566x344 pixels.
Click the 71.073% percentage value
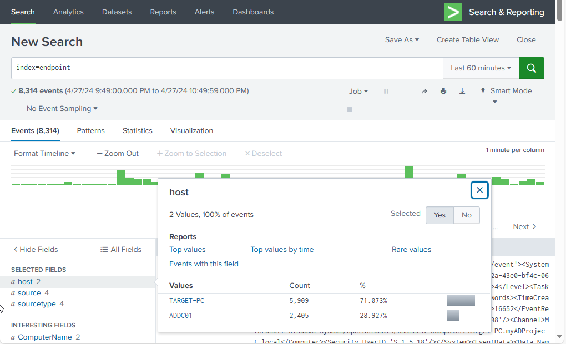tap(373, 301)
